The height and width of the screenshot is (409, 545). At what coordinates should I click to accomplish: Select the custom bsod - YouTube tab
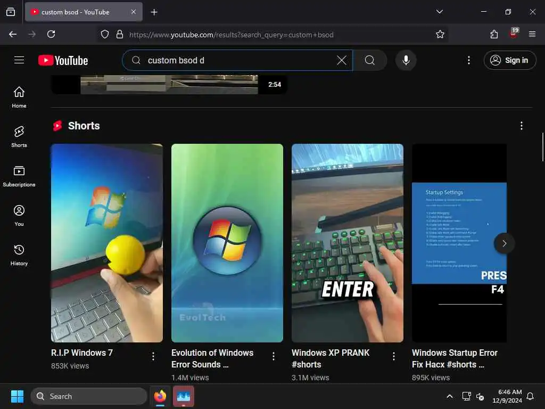[x=84, y=12]
